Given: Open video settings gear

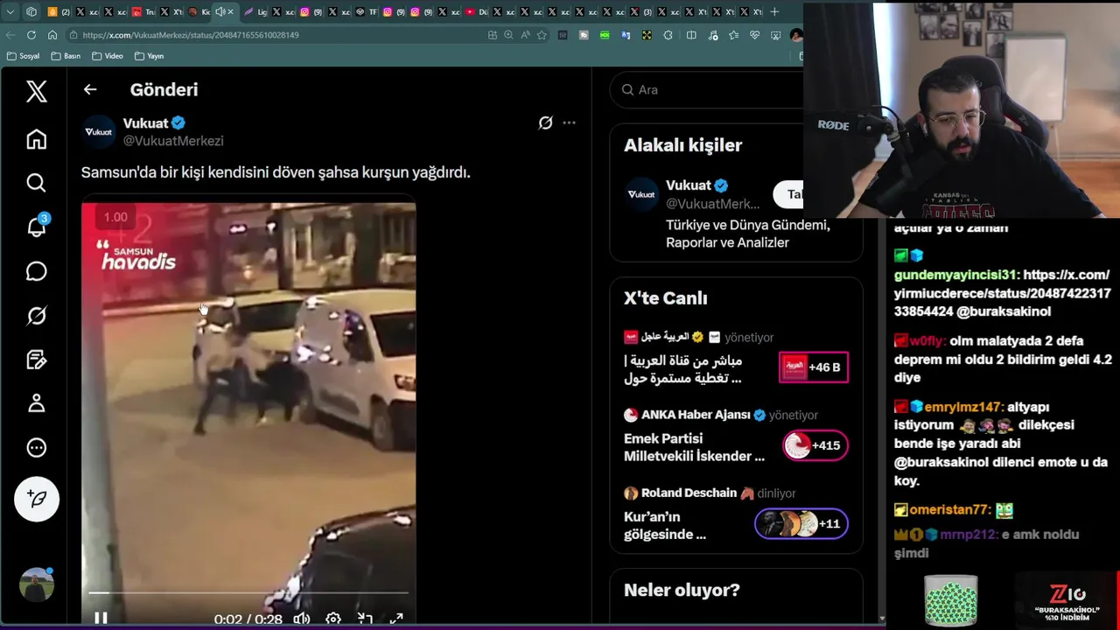Looking at the screenshot, I should tap(333, 619).
